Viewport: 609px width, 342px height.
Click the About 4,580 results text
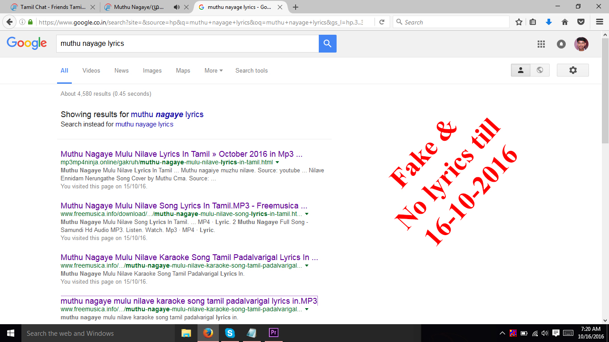coord(106,94)
